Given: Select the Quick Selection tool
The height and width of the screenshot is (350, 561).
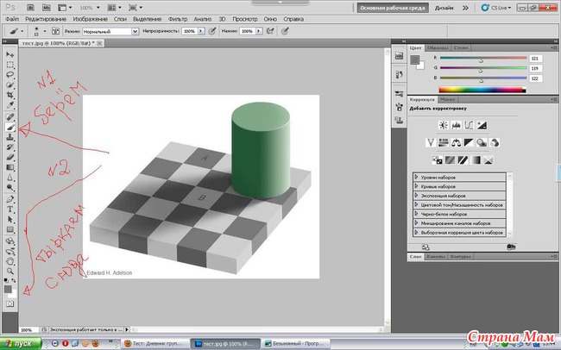Looking at the screenshot, I should click(10, 85).
